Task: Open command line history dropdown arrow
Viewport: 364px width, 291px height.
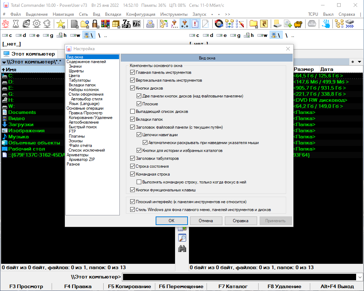Action: (360, 277)
